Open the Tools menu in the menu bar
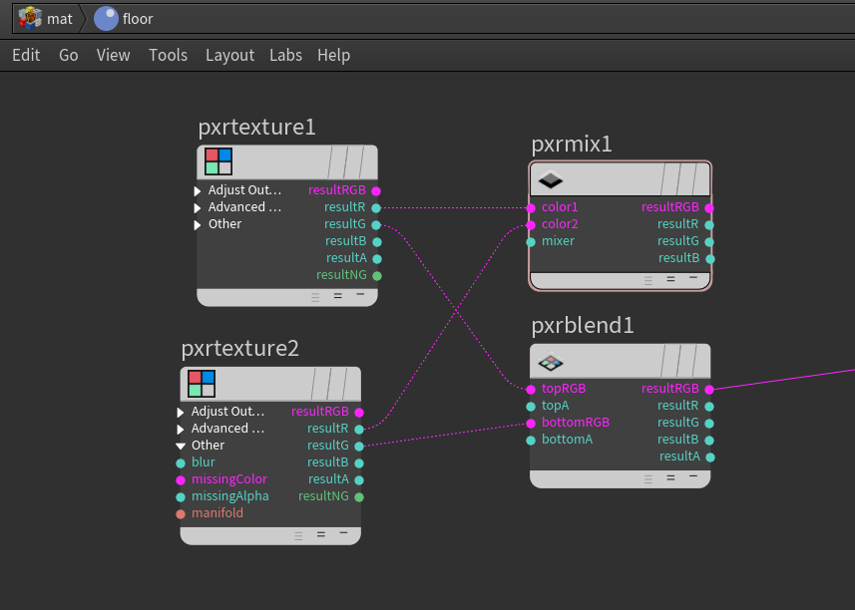Screen dimensions: 855x610 168,55
